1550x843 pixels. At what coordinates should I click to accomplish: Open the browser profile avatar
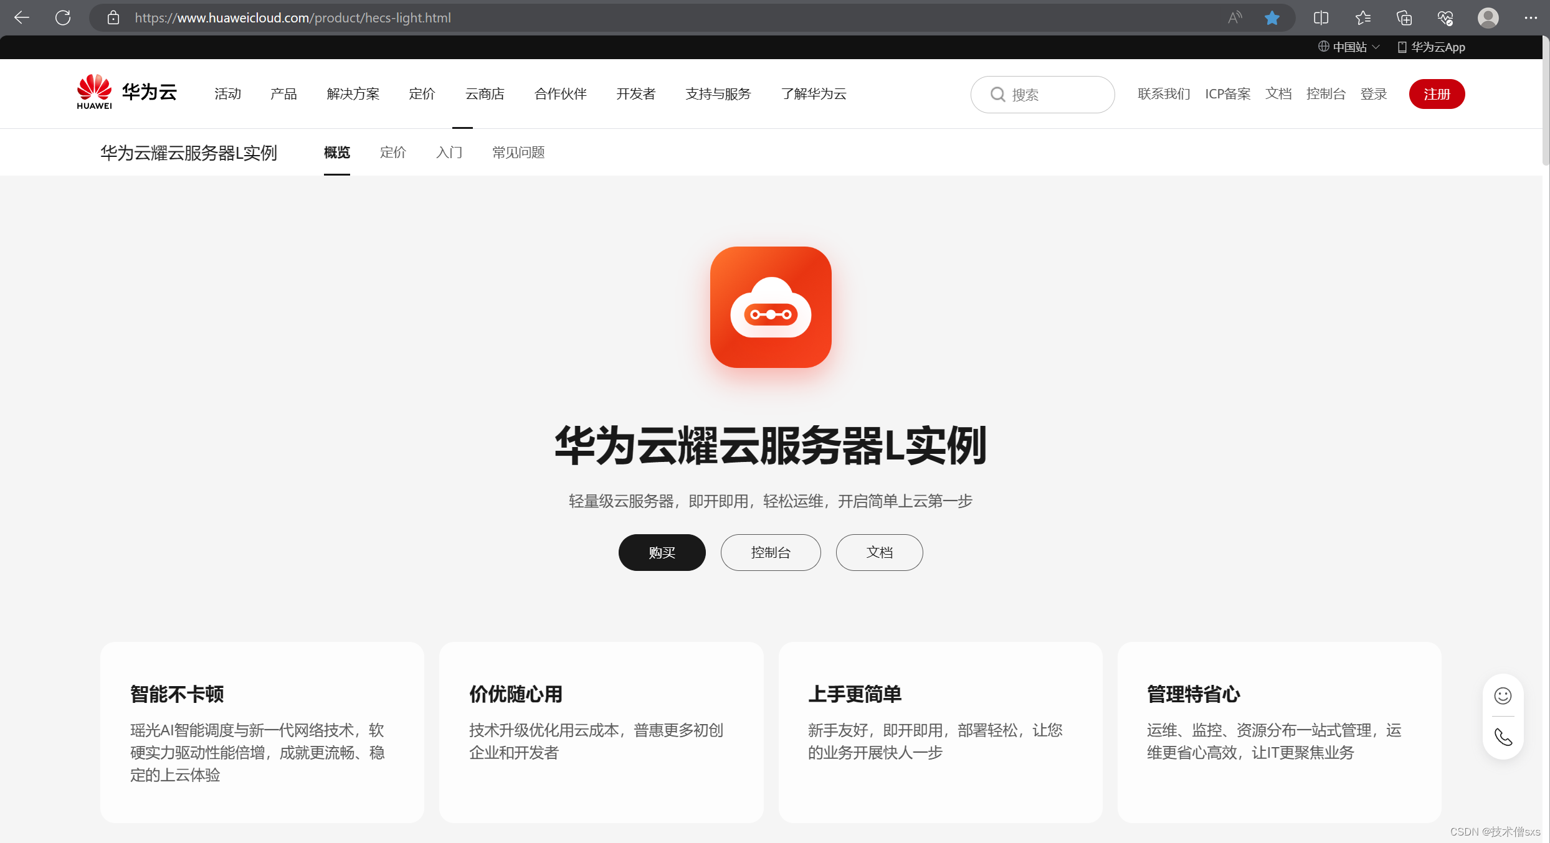[1488, 17]
